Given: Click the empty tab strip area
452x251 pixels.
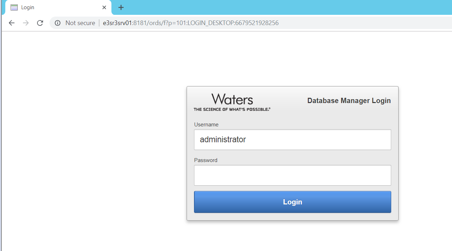Looking at the screenshot, I should (x=283, y=7).
